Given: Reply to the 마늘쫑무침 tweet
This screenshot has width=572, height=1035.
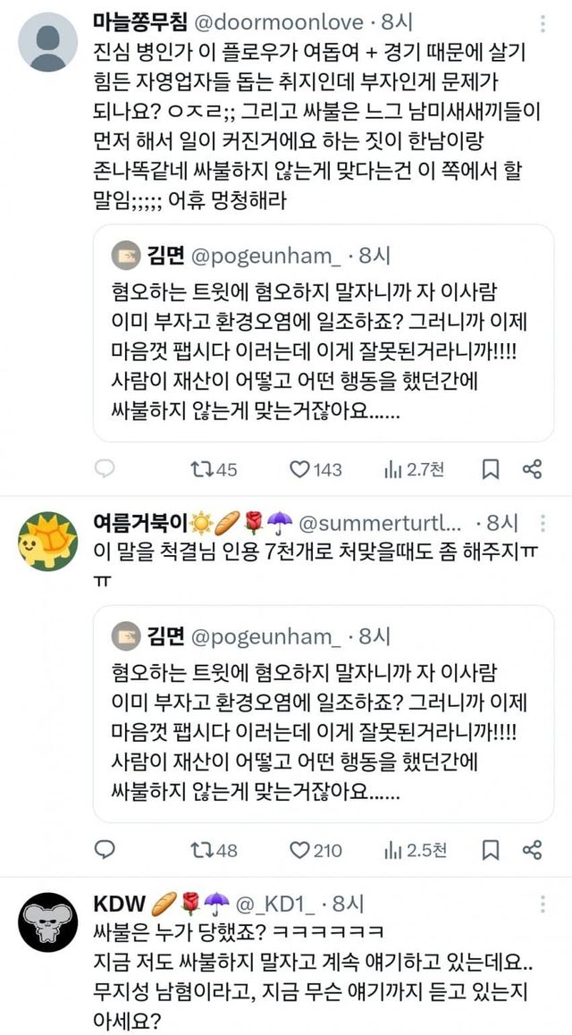Looking at the screenshot, I should click(x=105, y=468).
